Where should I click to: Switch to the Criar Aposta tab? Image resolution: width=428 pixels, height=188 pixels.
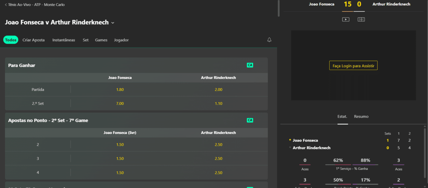point(34,40)
